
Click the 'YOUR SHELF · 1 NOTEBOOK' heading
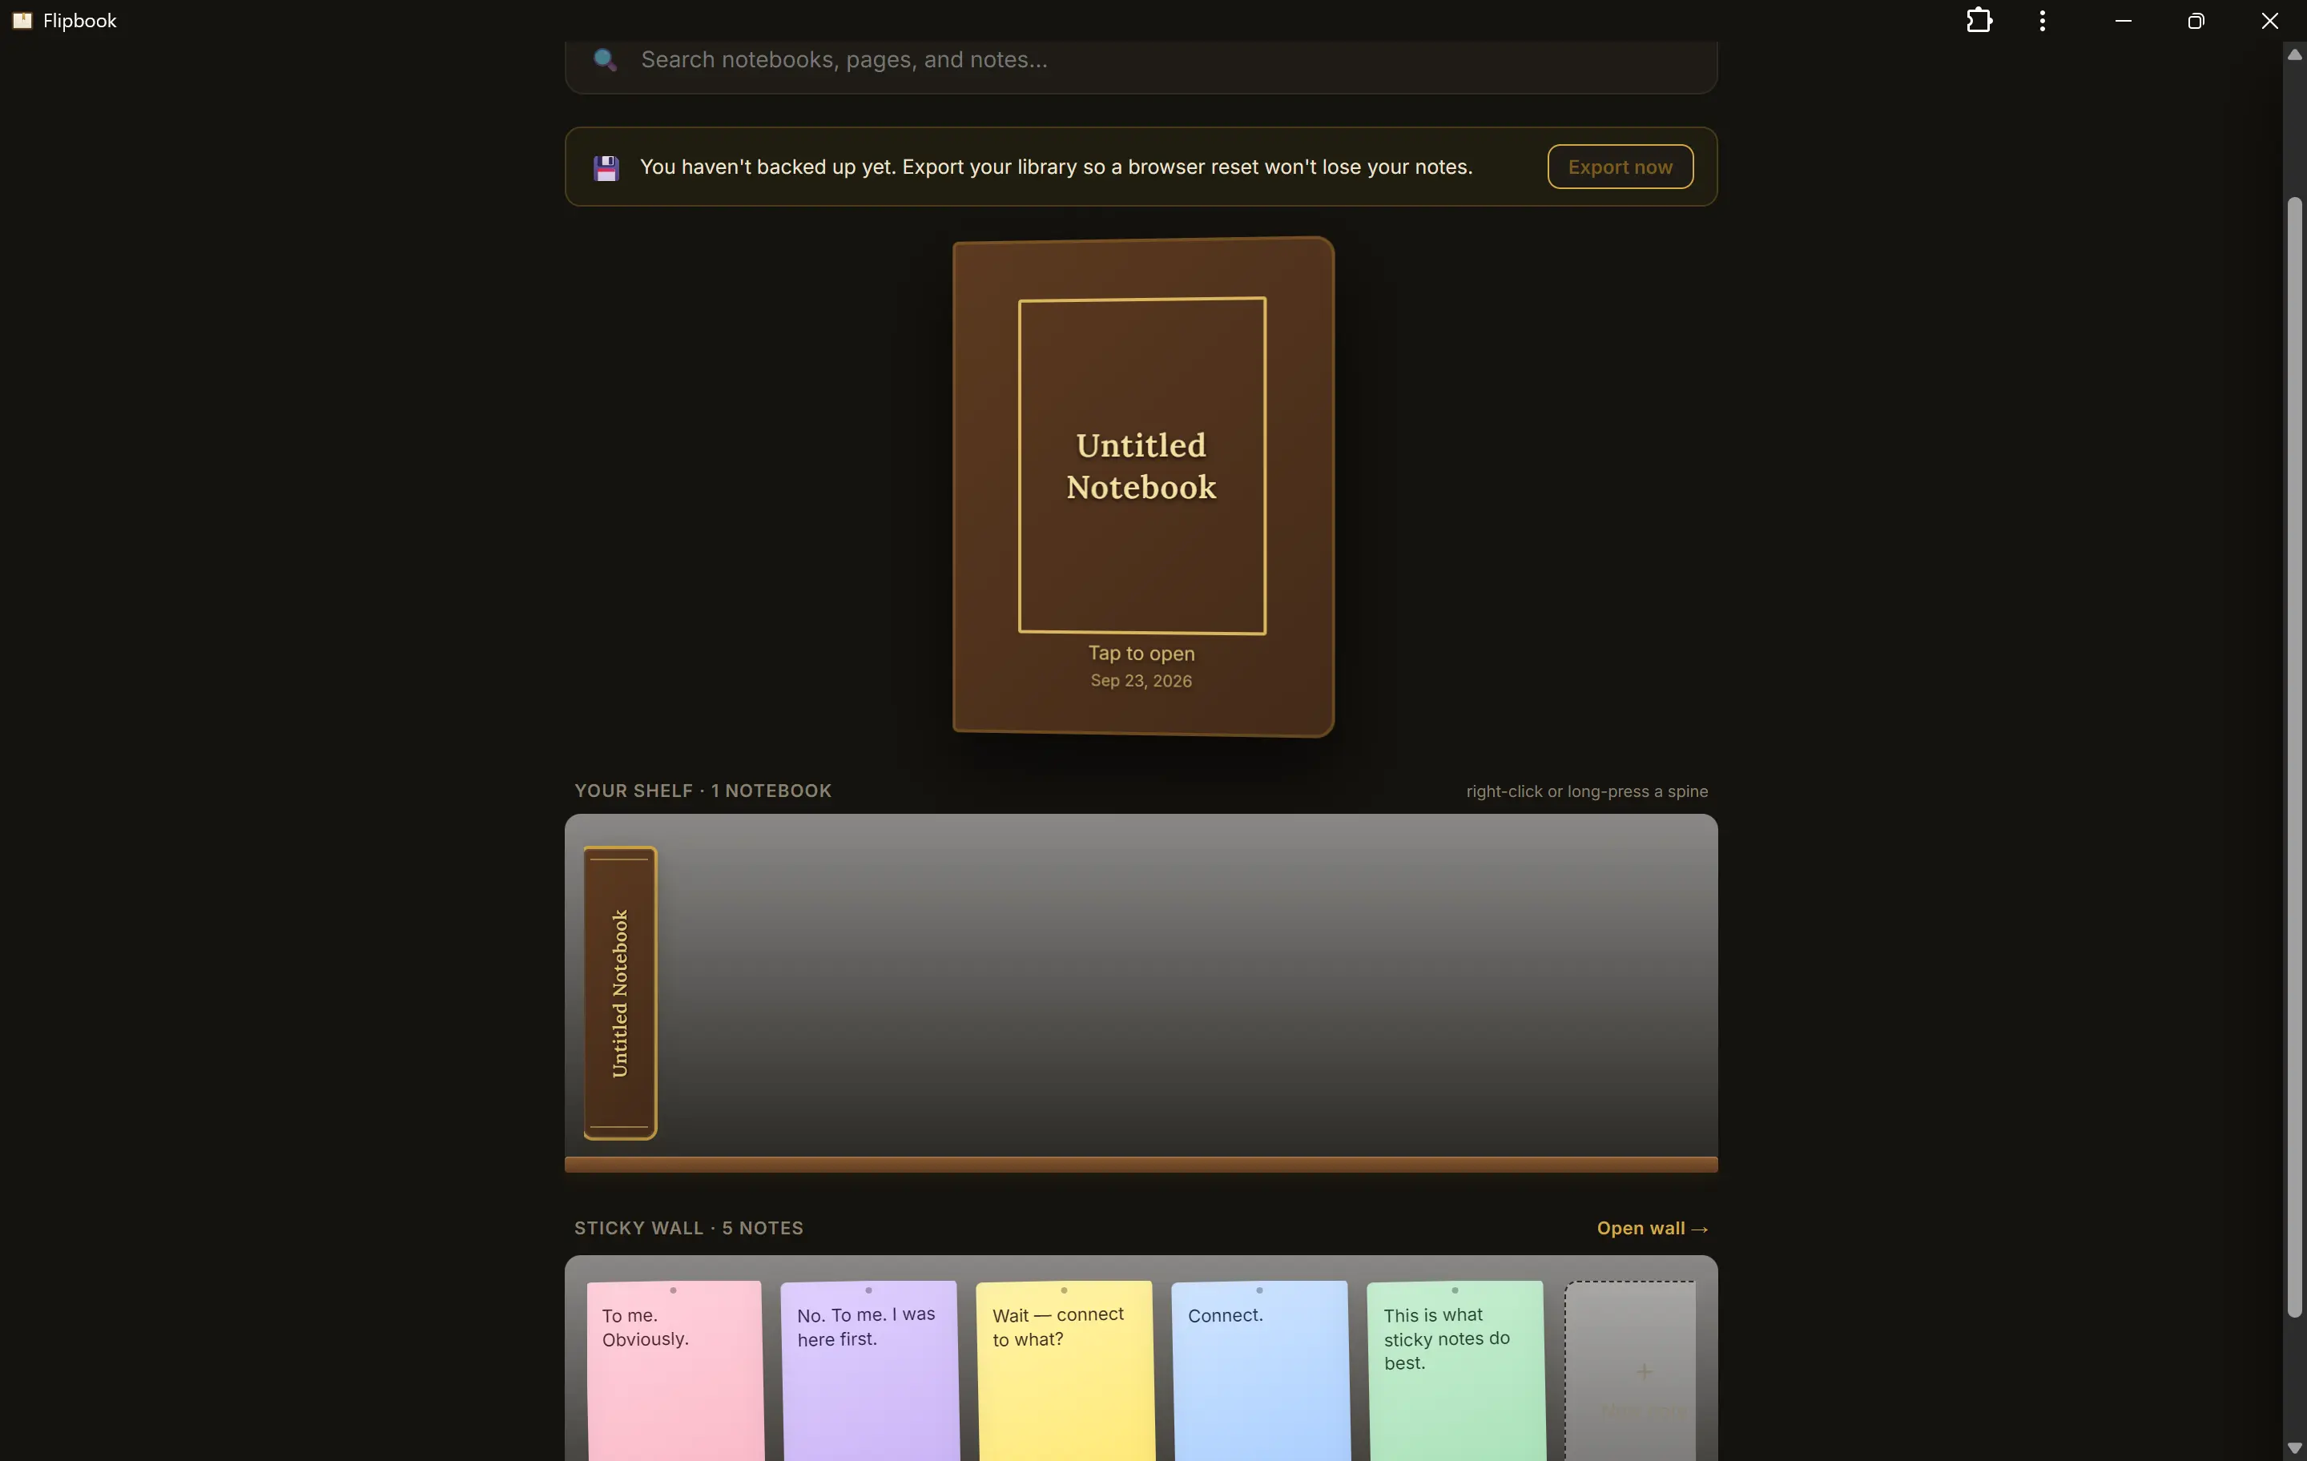[703, 791]
